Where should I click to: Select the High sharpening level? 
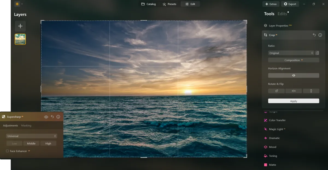48,144
